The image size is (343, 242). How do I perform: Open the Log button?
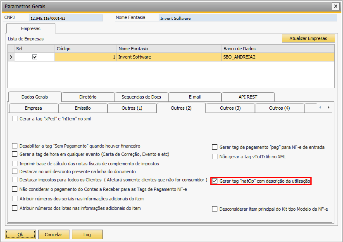click(x=87, y=235)
